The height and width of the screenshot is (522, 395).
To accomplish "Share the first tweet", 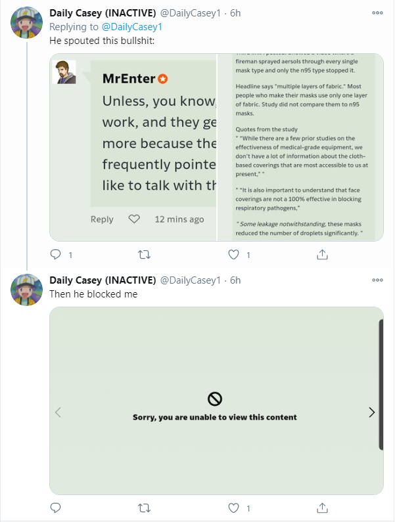I will (x=322, y=254).
